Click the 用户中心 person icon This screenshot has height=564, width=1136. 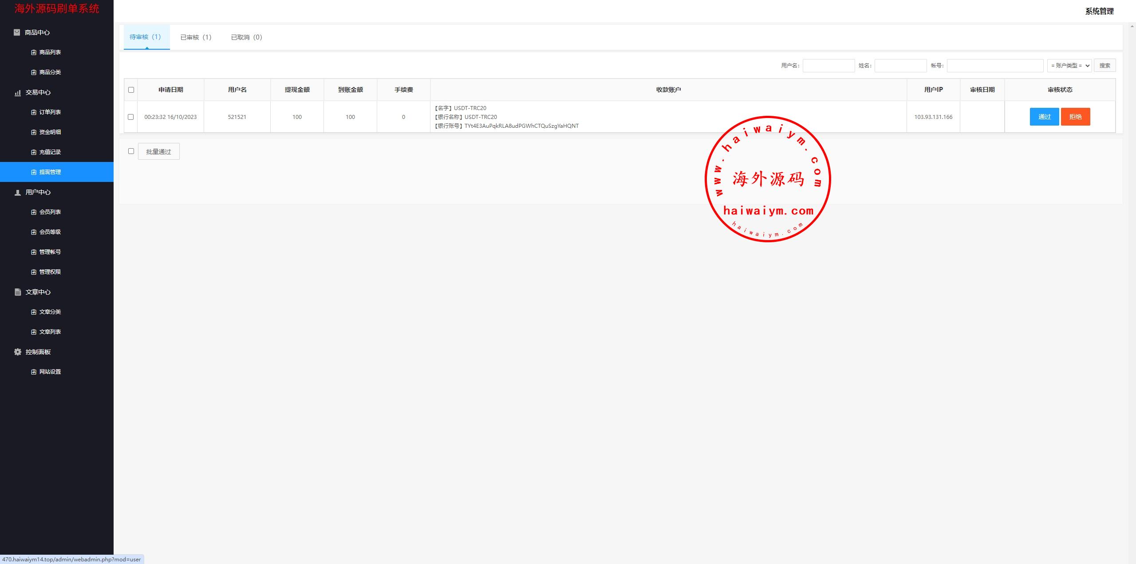[x=18, y=192]
